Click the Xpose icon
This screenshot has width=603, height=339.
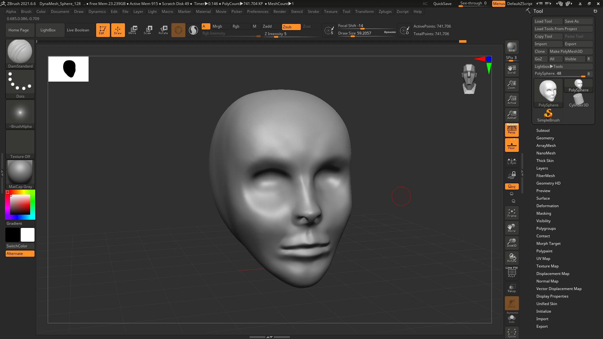coord(512,333)
